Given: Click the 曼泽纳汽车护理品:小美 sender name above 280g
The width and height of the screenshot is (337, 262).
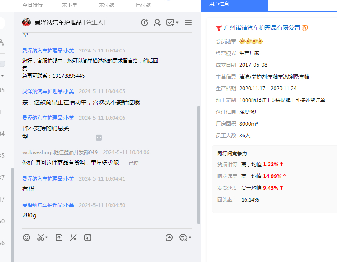Looking at the screenshot, I should [x=48, y=205].
